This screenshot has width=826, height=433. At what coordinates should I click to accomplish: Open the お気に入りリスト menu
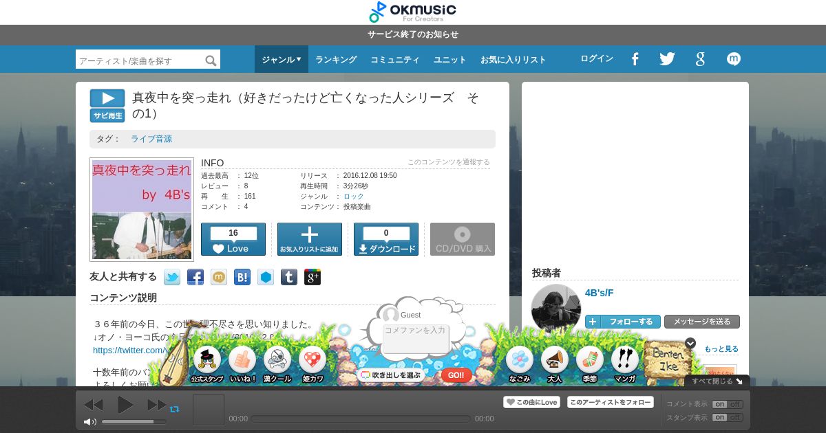[x=513, y=60]
